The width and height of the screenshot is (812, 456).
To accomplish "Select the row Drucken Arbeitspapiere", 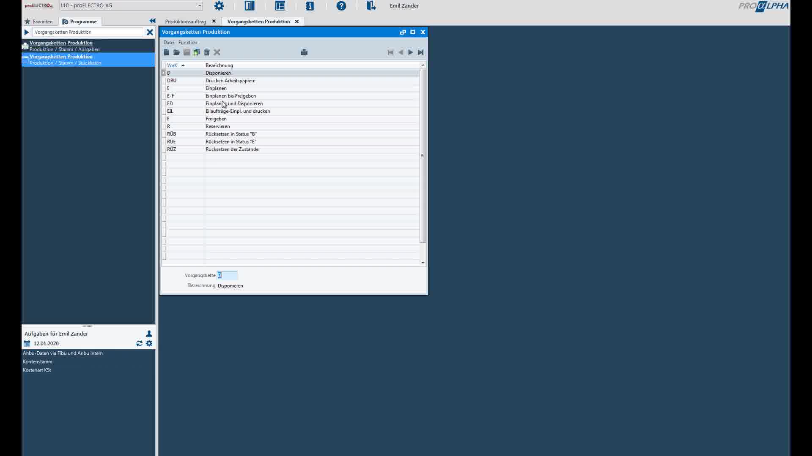I will pos(291,81).
